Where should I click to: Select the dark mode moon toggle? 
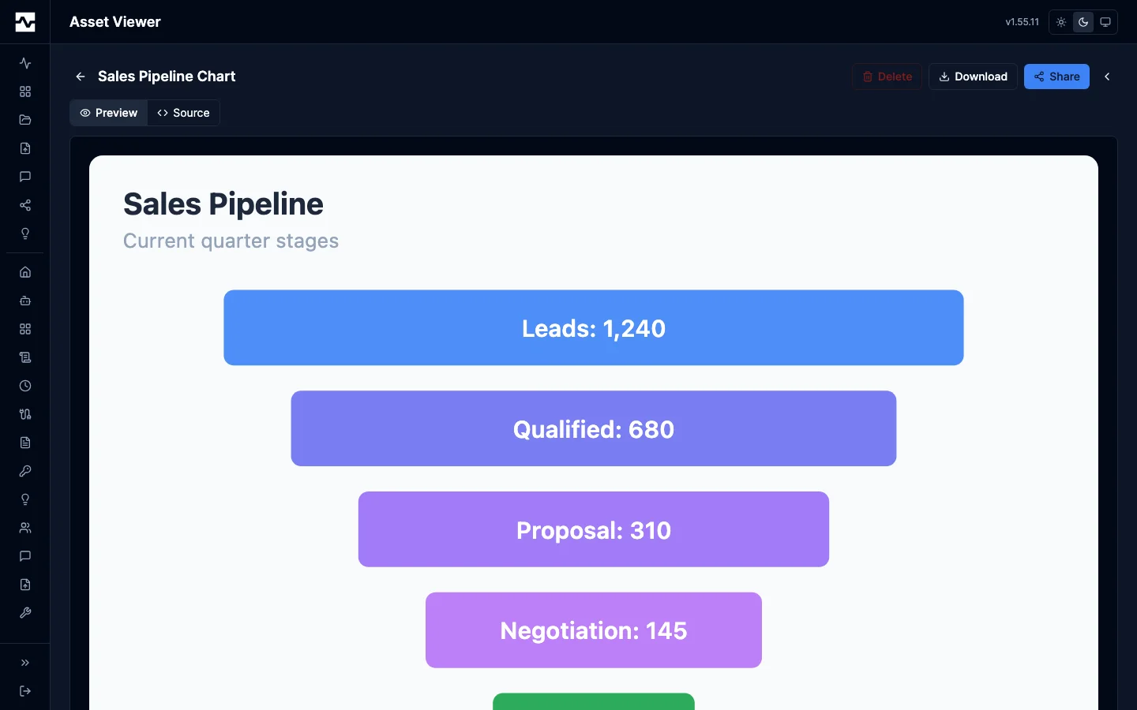click(x=1083, y=22)
